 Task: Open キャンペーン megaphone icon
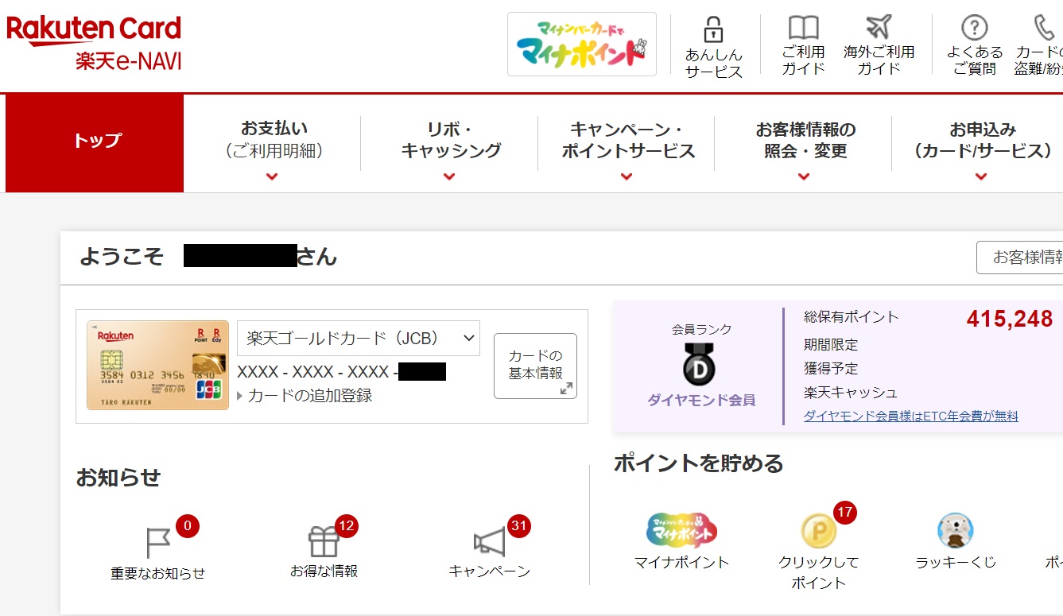[489, 543]
